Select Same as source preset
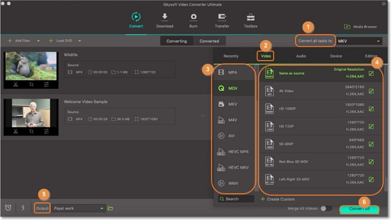 (x=321, y=73)
